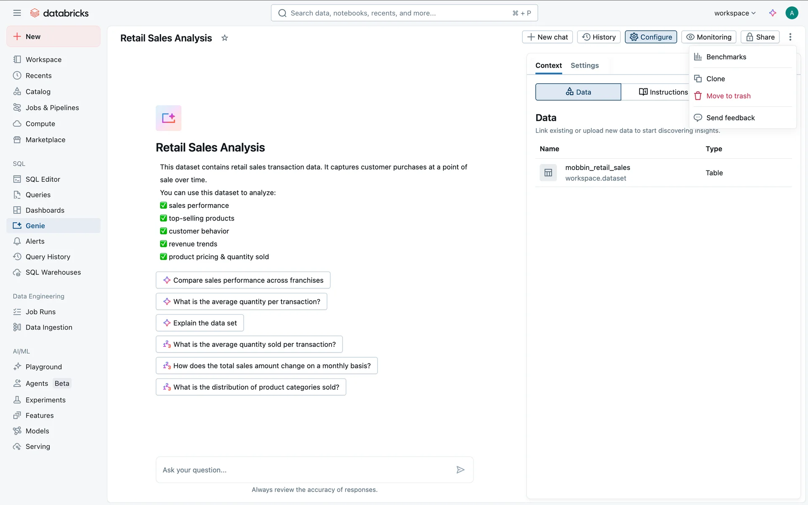This screenshot has height=505, width=808.
Task: Open SQL Warehouses from sidebar
Action: pos(53,272)
